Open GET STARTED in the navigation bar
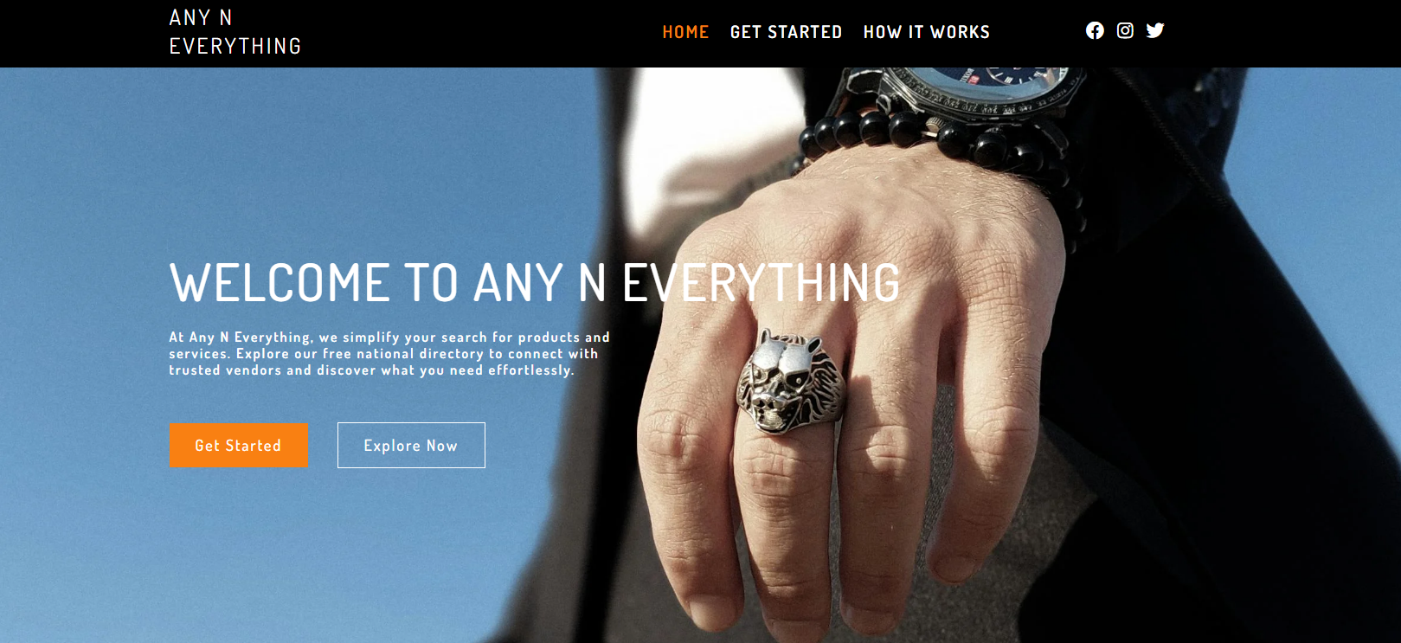This screenshot has height=643, width=1401. coord(786,32)
